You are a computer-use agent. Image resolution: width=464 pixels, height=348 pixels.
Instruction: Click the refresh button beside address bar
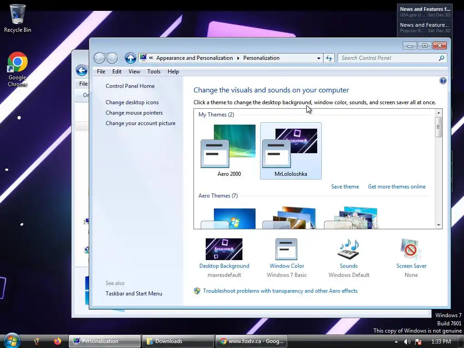pos(329,58)
